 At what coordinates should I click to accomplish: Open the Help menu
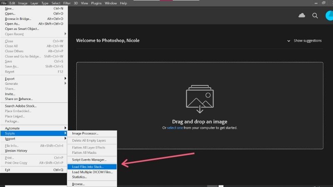pyautogui.click(x=123, y=3)
